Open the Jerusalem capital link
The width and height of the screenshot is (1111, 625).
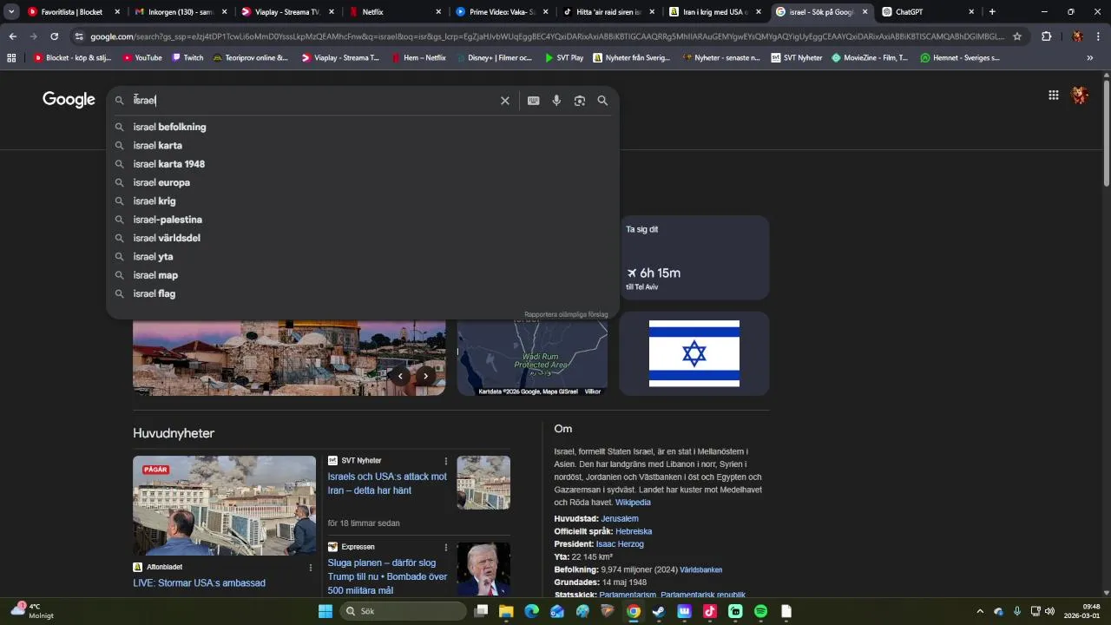pyautogui.click(x=620, y=518)
